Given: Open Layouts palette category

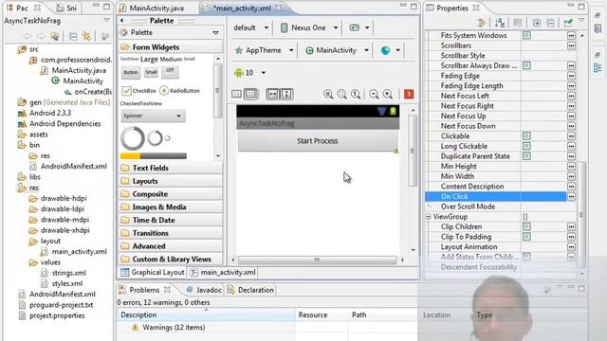Looking at the screenshot, I should click(171, 181).
